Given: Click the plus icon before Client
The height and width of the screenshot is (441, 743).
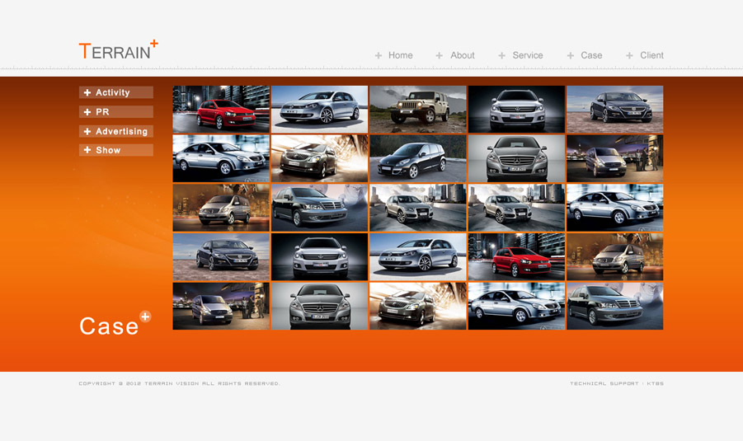Looking at the screenshot, I should pyautogui.click(x=630, y=56).
